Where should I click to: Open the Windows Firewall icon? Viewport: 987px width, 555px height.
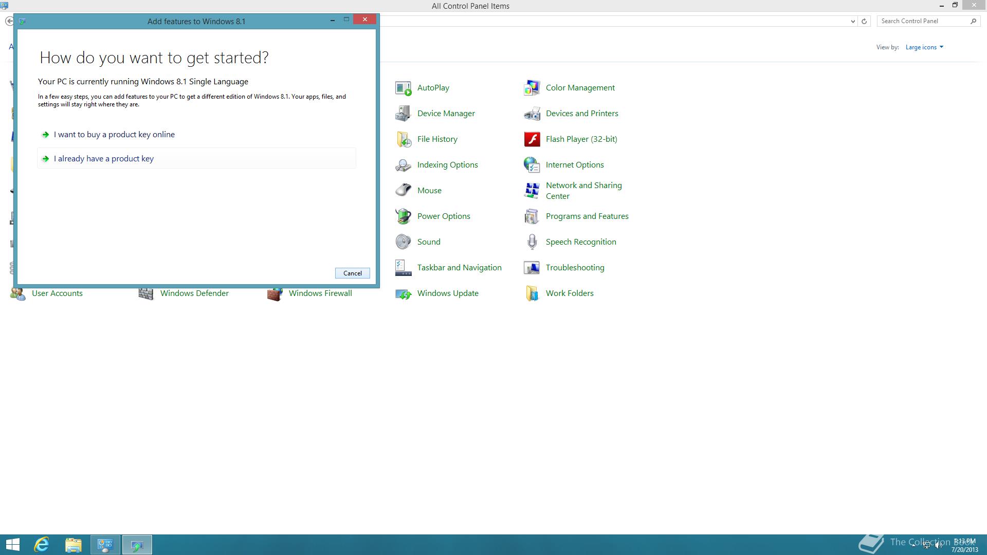pos(275,294)
